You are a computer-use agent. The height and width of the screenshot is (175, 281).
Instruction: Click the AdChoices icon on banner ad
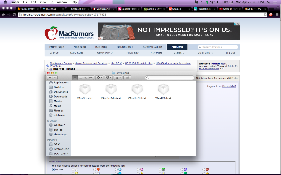coord(235,24)
